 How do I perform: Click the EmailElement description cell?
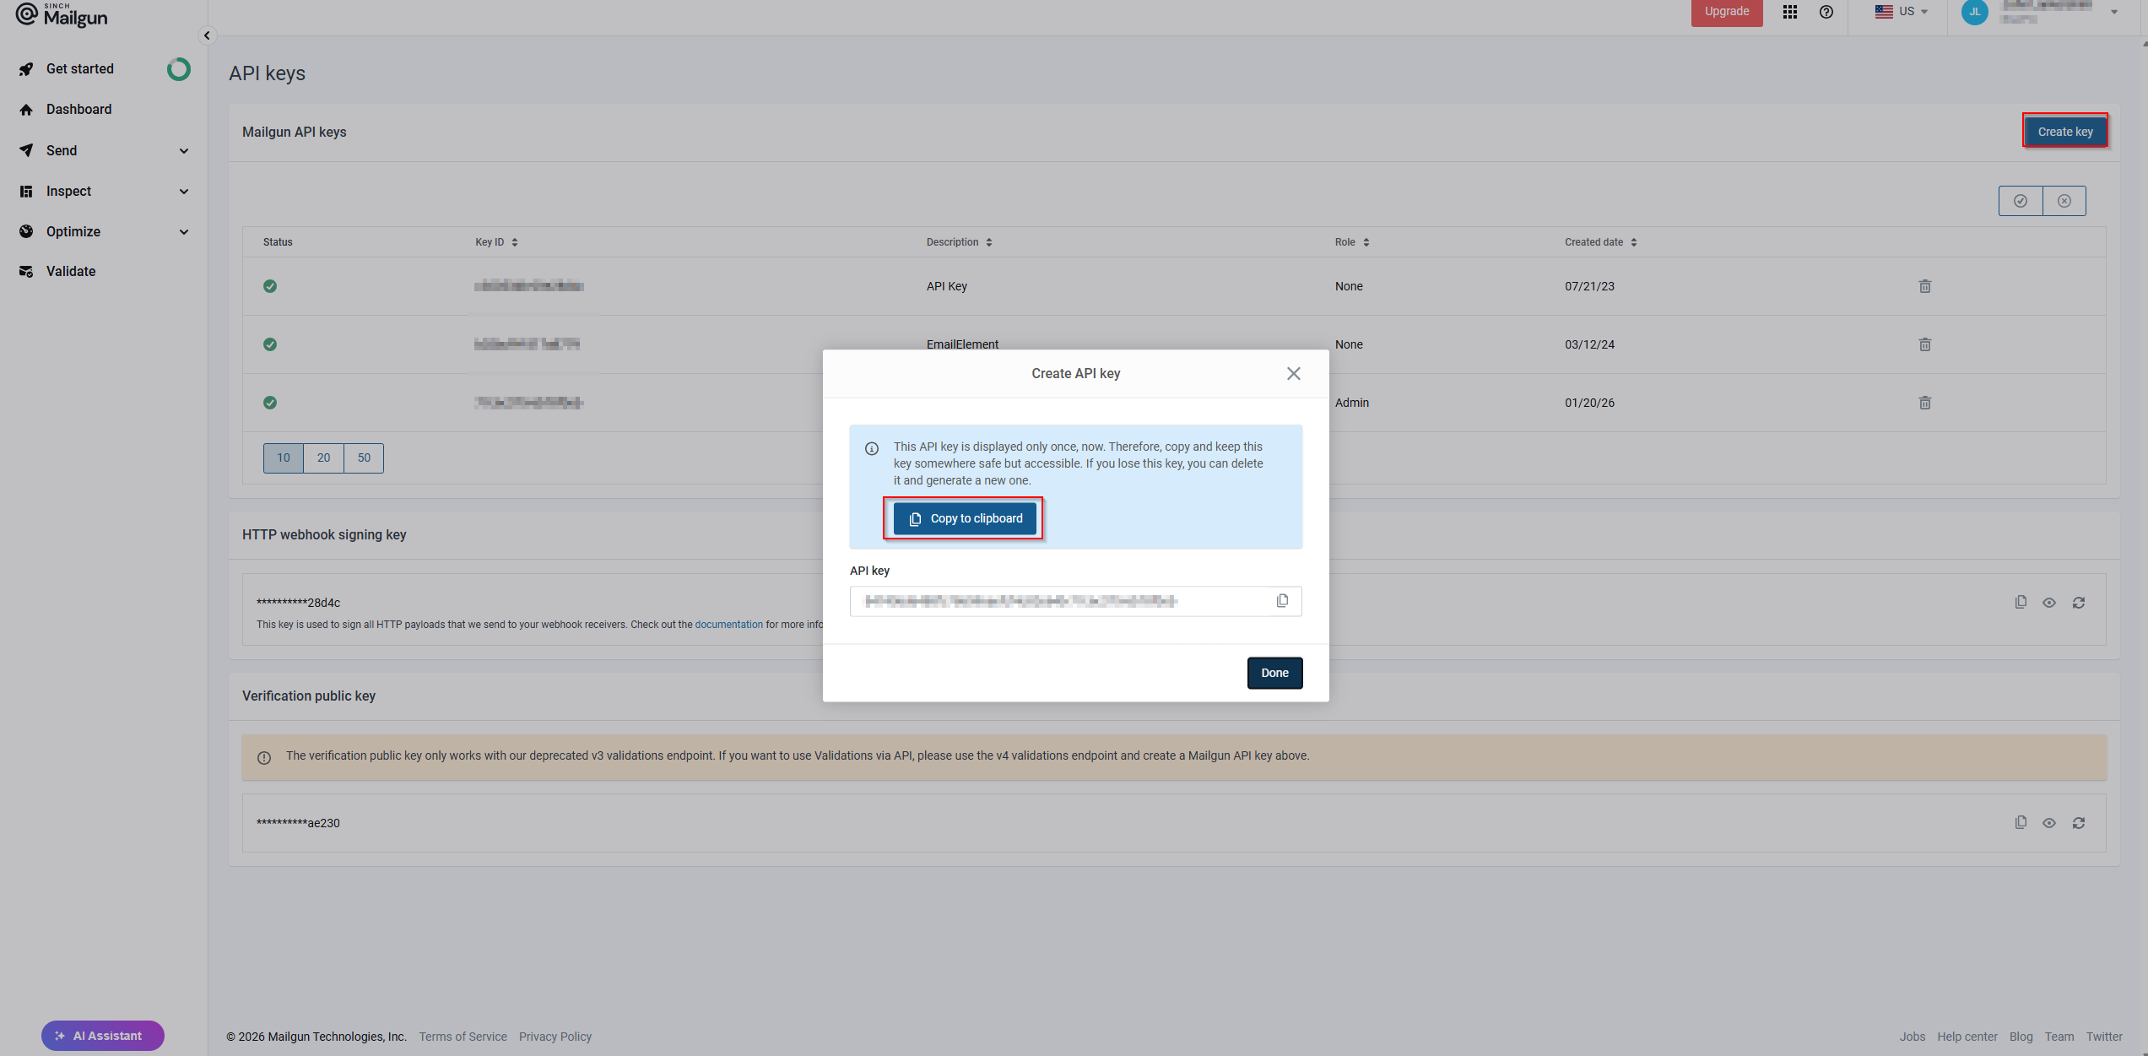[961, 344]
